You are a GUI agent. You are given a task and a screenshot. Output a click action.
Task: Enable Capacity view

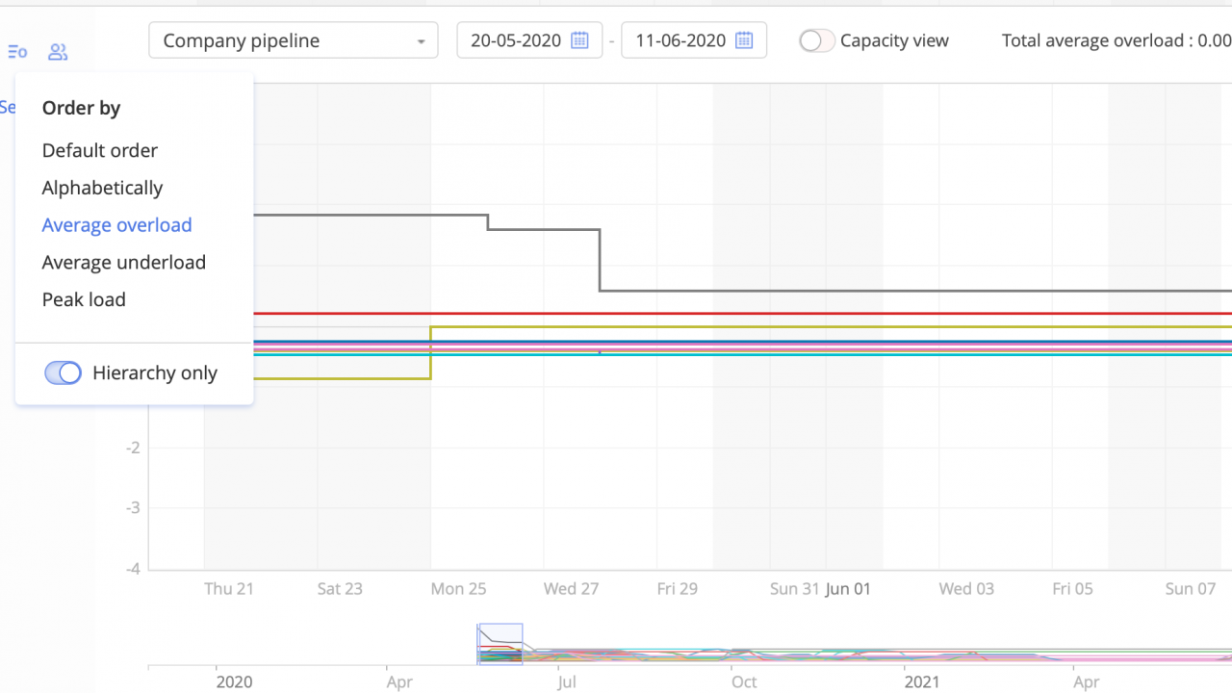tap(816, 41)
